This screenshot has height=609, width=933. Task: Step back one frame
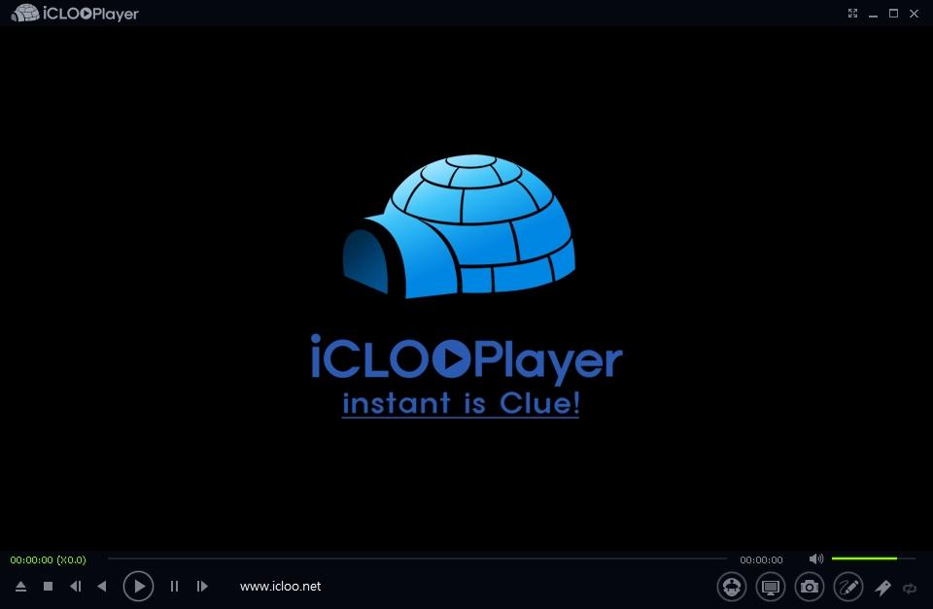pos(76,587)
